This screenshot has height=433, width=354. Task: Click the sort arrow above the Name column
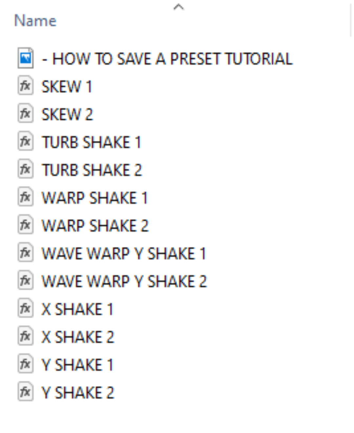point(179,7)
